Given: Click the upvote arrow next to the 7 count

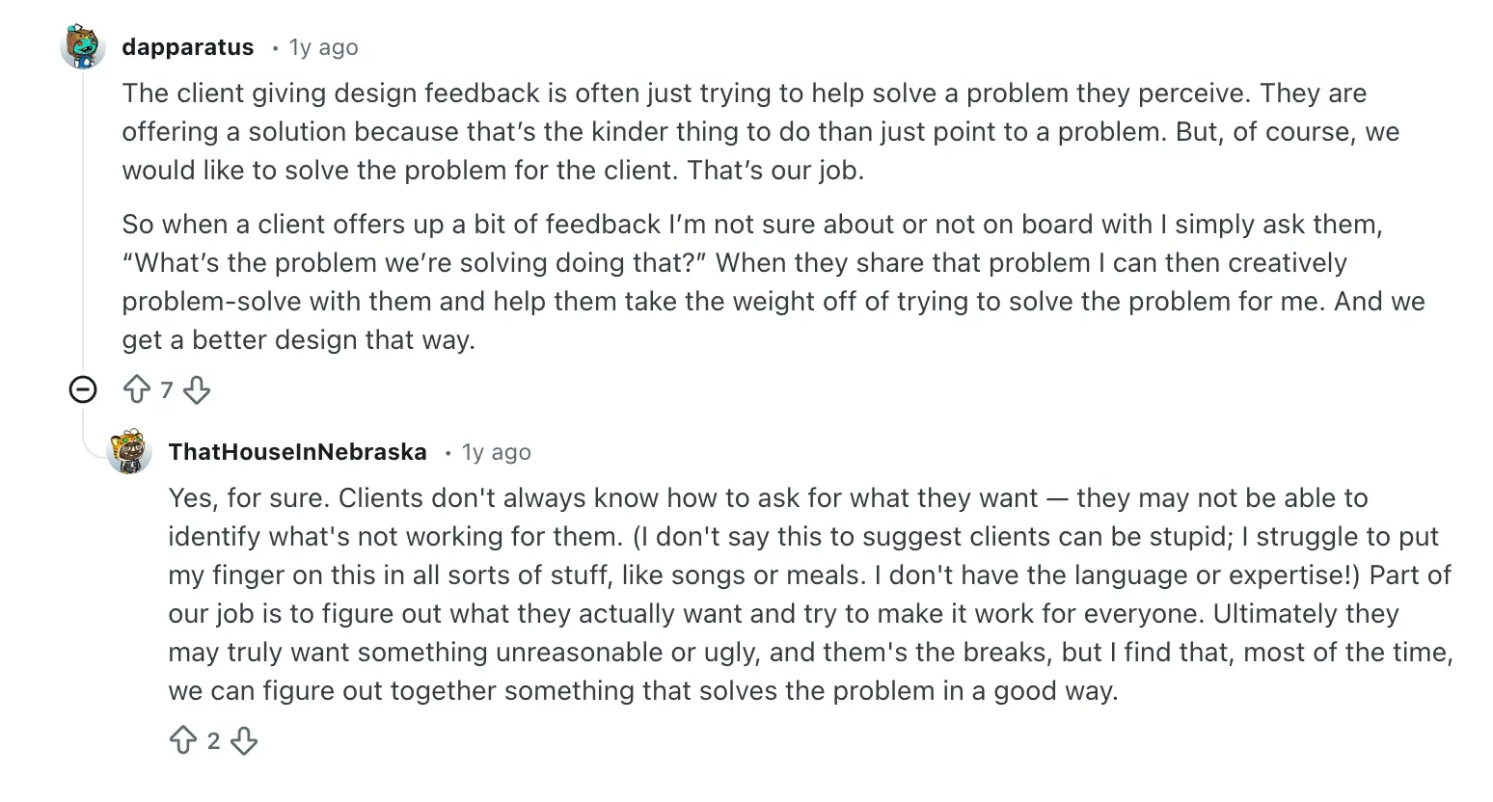Looking at the screenshot, I should pyautogui.click(x=136, y=389).
